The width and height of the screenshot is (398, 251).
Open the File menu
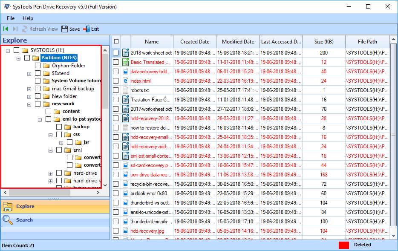10,18
